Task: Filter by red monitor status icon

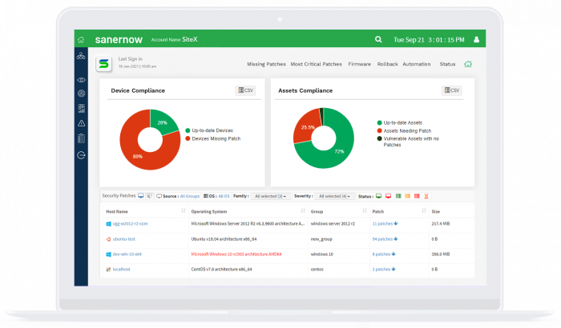Action: [x=388, y=196]
